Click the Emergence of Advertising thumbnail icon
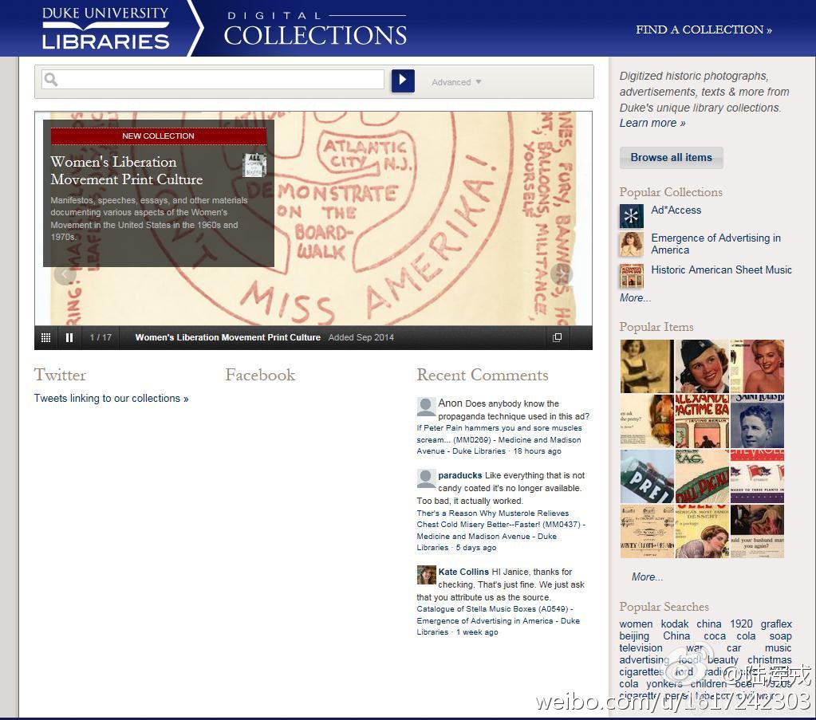Screen dimensions: 816x720 631,244
